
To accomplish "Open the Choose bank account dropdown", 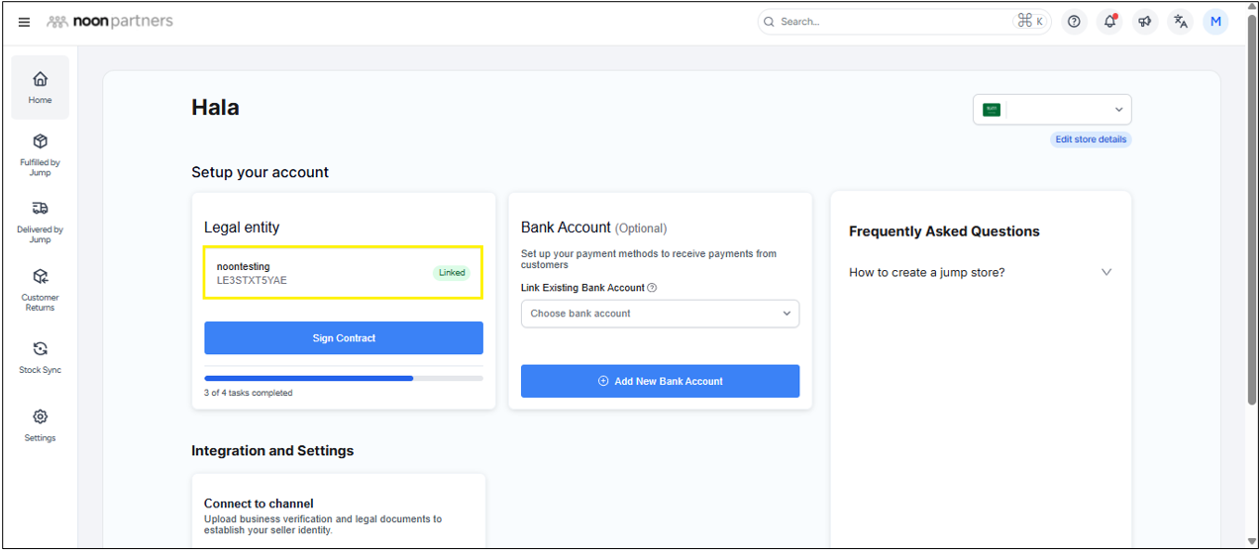I will click(x=660, y=314).
